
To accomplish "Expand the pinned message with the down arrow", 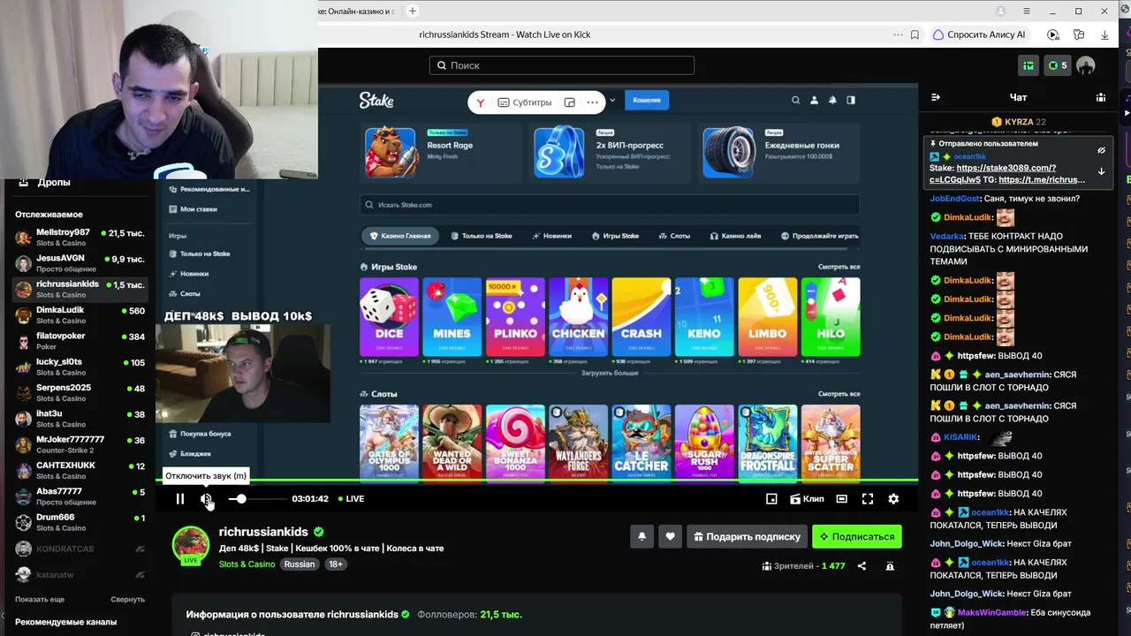I will (x=1101, y=171).
